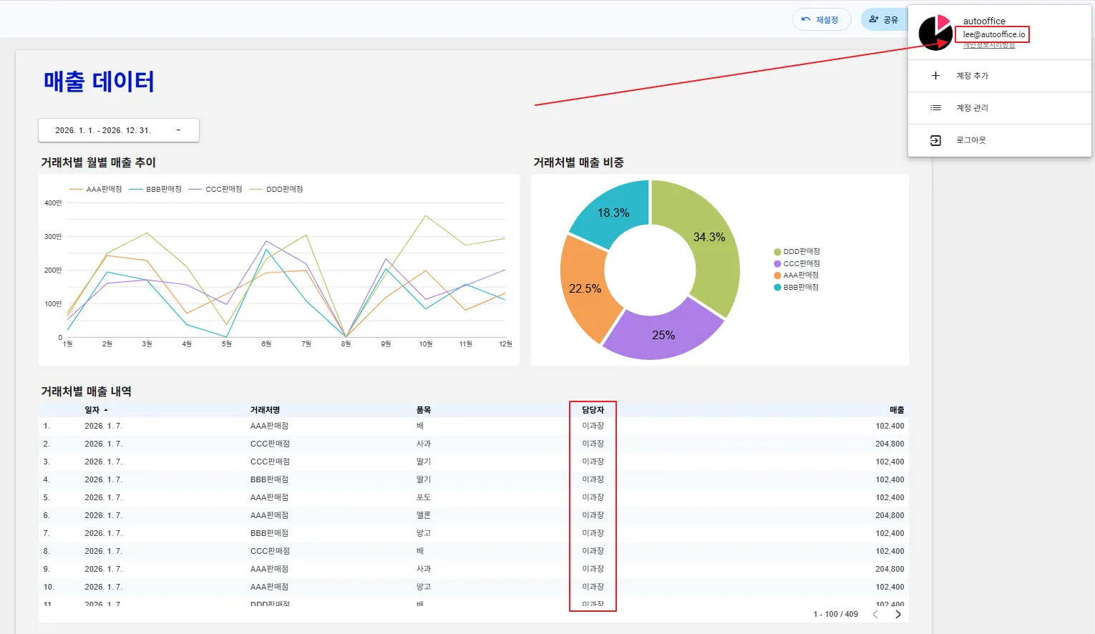Open the 공유 share button
The width and height of the screenshot is (1095, 634).
884,19
